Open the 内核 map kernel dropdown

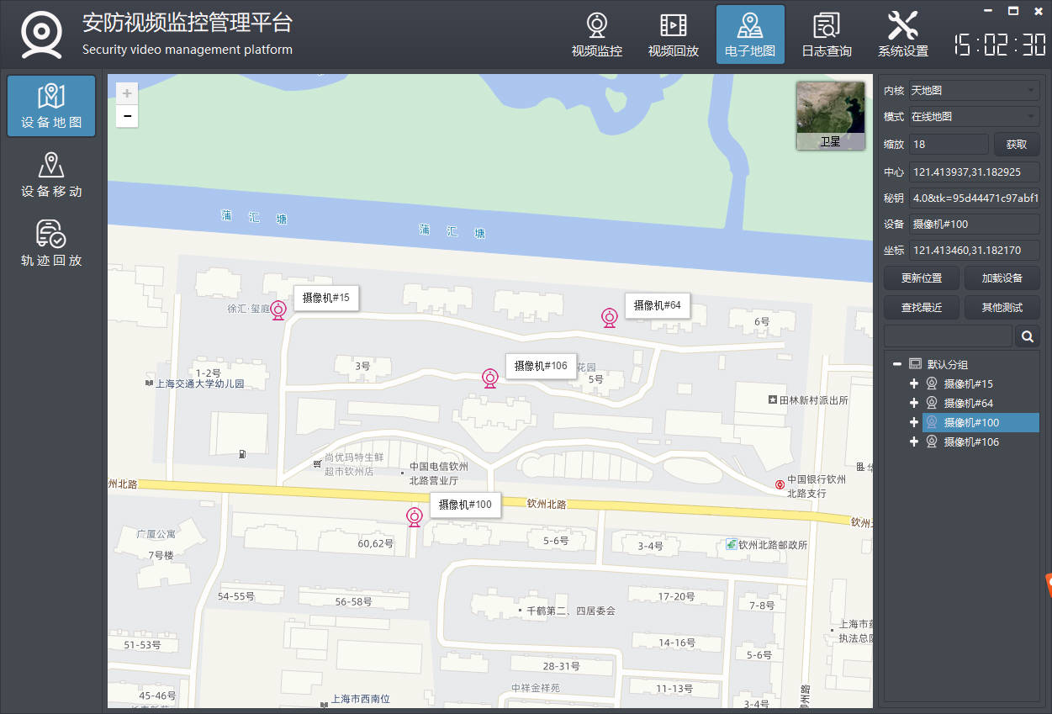(973, 90)
